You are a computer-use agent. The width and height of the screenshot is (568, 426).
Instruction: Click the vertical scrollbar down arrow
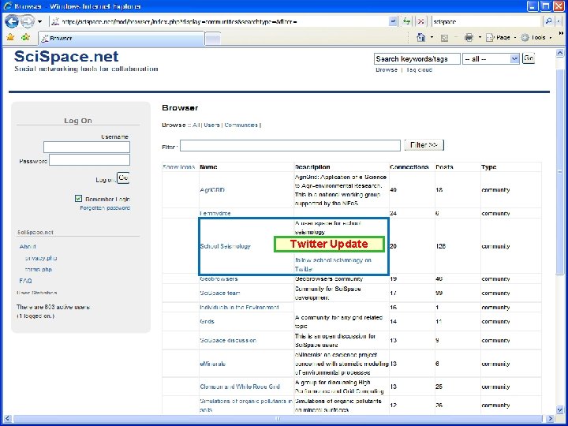559,409
